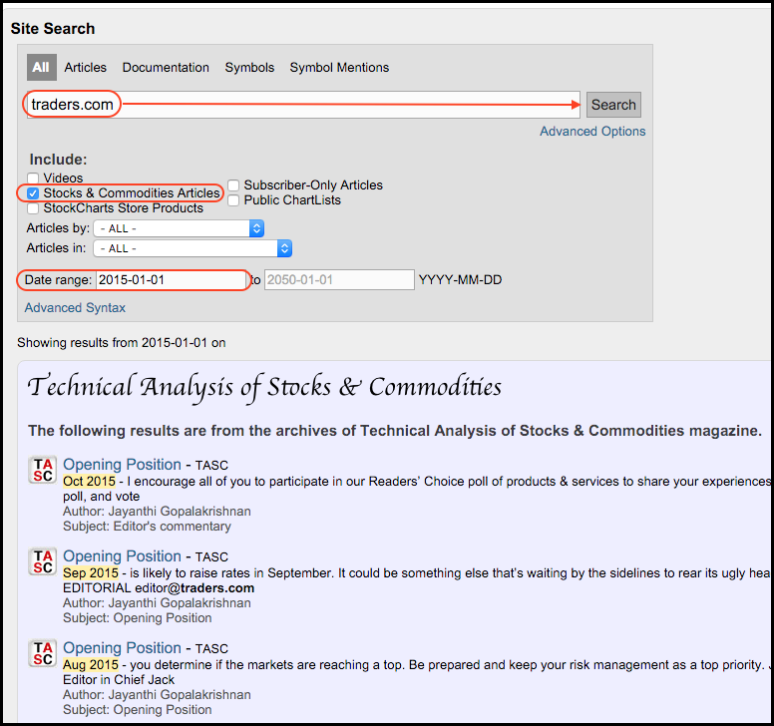Open the Articles by dropdown
Viewport: 774px width, 726px height.
[180, 228]
